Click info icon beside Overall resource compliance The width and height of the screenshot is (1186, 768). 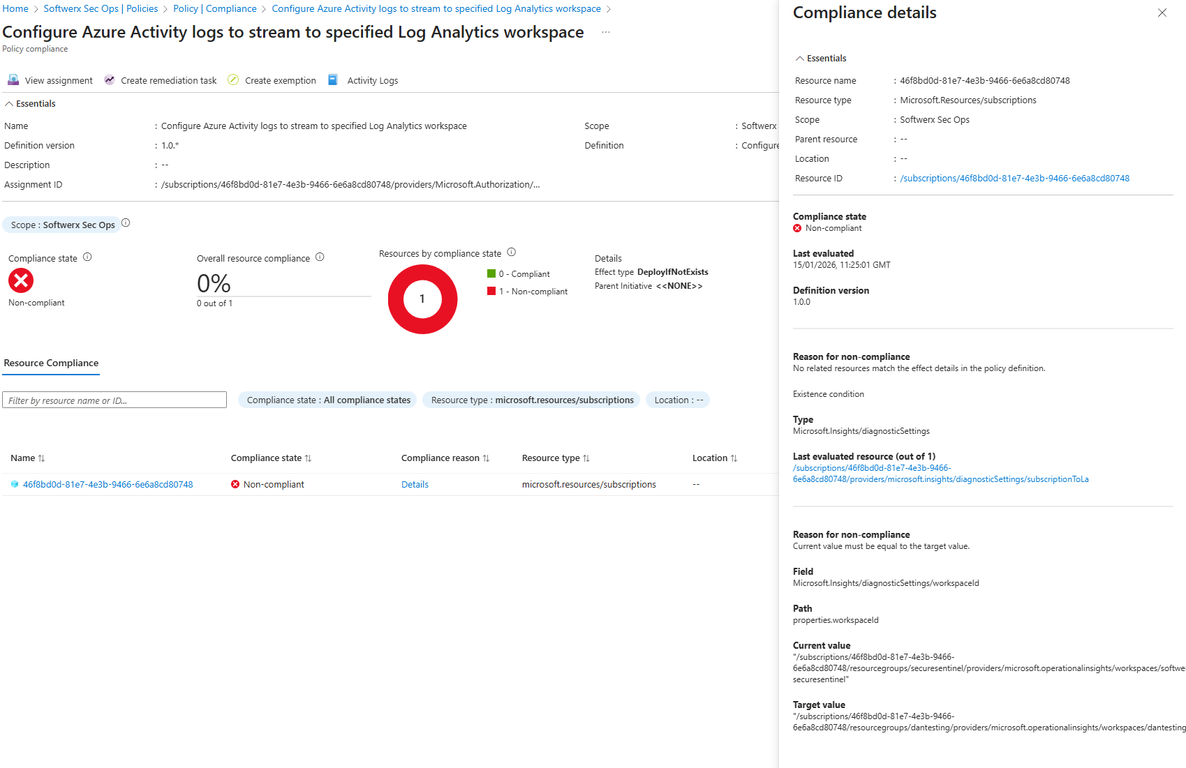pos(320,257)
